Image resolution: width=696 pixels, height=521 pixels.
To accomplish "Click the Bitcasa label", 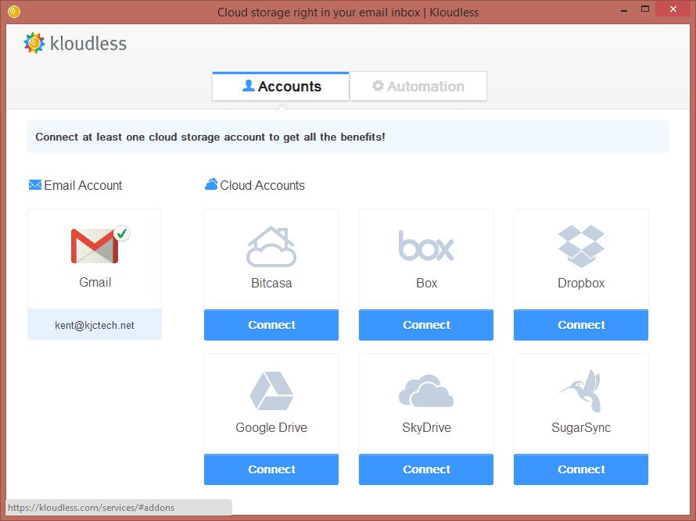I will (x=271, y=284).
